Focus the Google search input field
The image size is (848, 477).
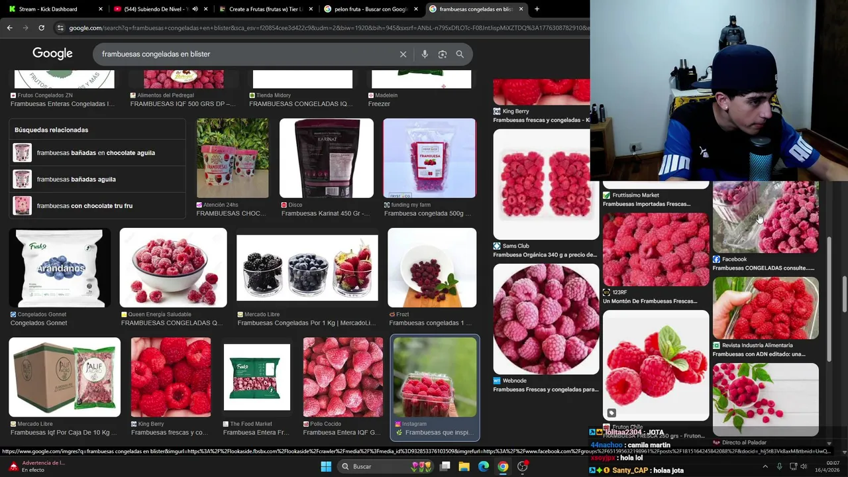pos(245,54)
